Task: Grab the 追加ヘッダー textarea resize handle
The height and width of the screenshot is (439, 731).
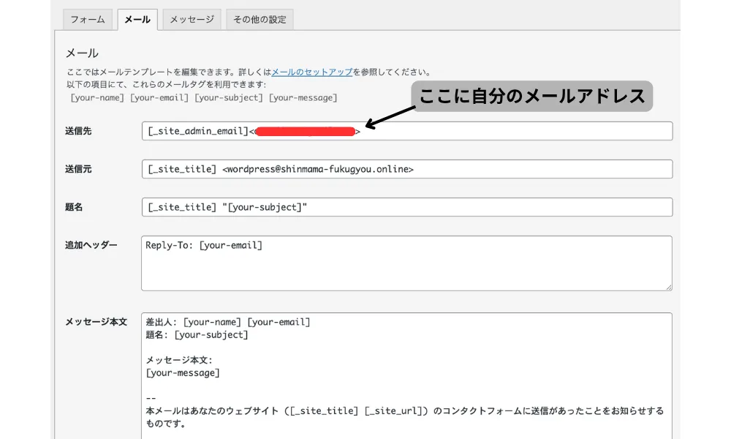Action: pyautogui.click(x=668, y=287)
